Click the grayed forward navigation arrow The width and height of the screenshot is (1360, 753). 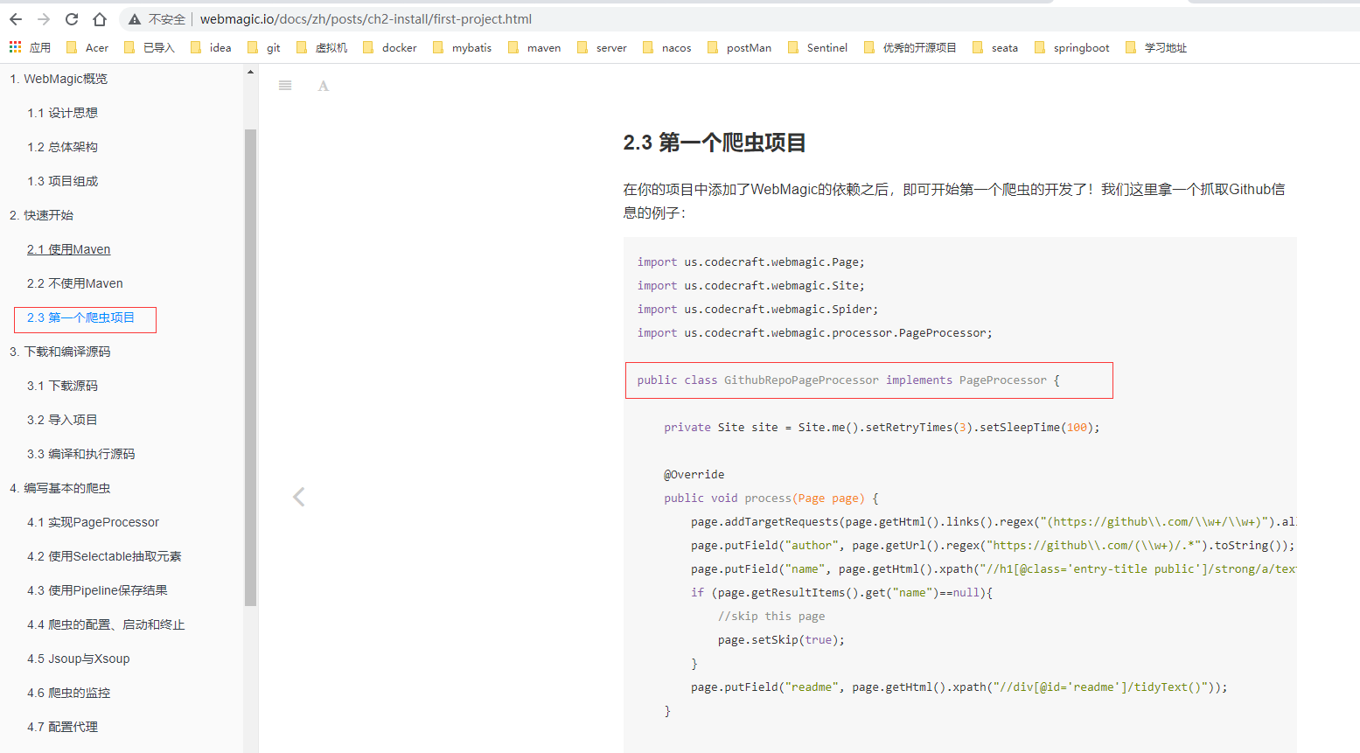tap(42, 18)
